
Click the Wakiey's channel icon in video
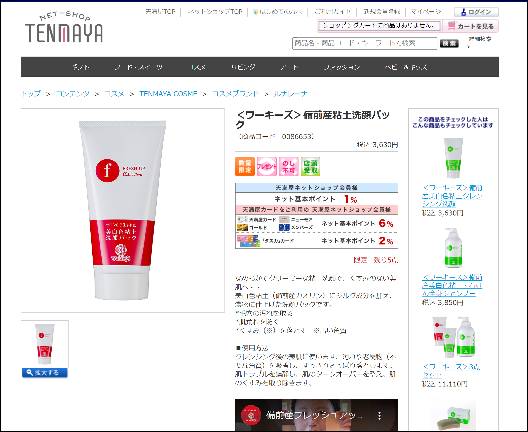[251, 415]
